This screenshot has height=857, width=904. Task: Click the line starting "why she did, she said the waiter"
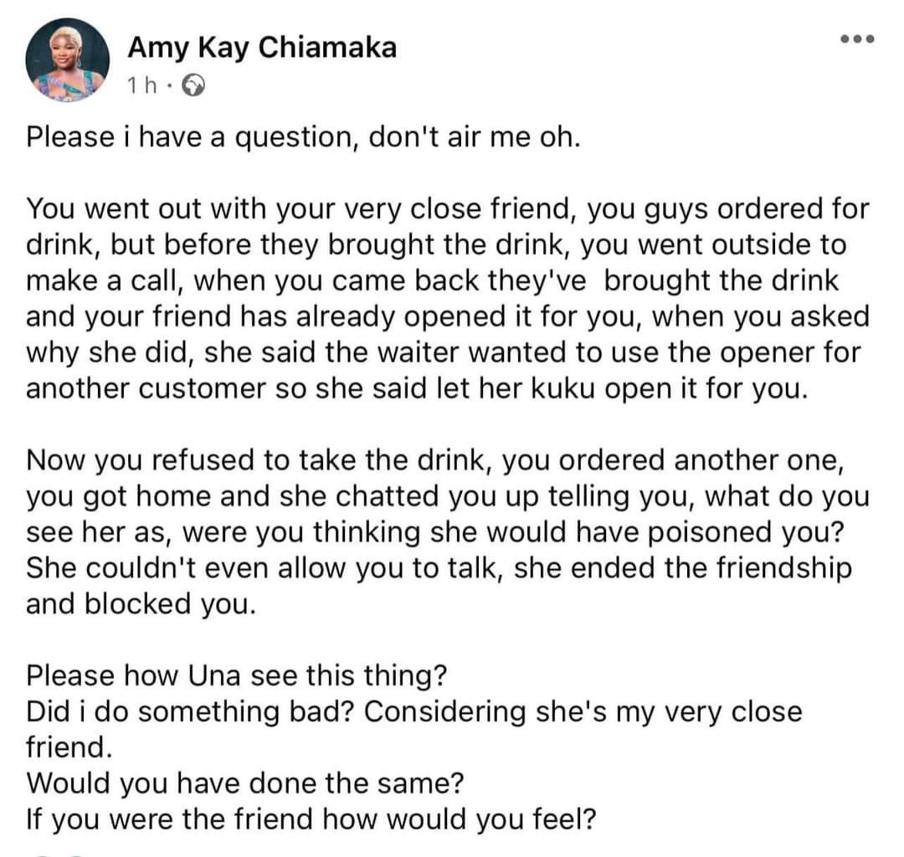(x=444, y=352)
